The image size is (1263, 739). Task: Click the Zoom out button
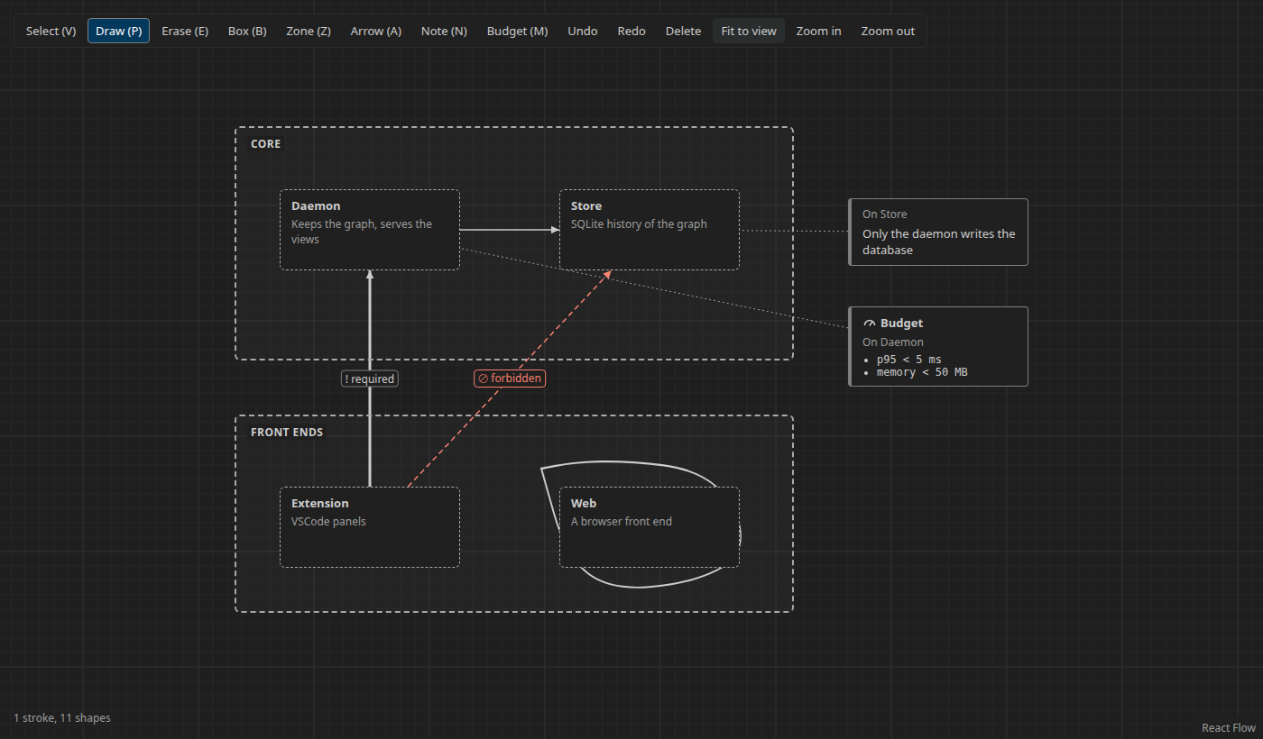[x=888, y=31]
